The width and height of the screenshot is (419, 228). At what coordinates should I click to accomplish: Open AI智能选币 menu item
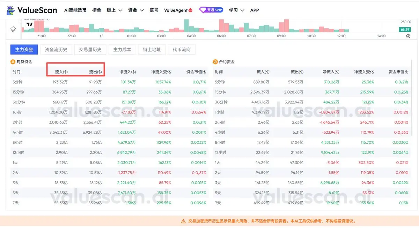click(75, 10)
